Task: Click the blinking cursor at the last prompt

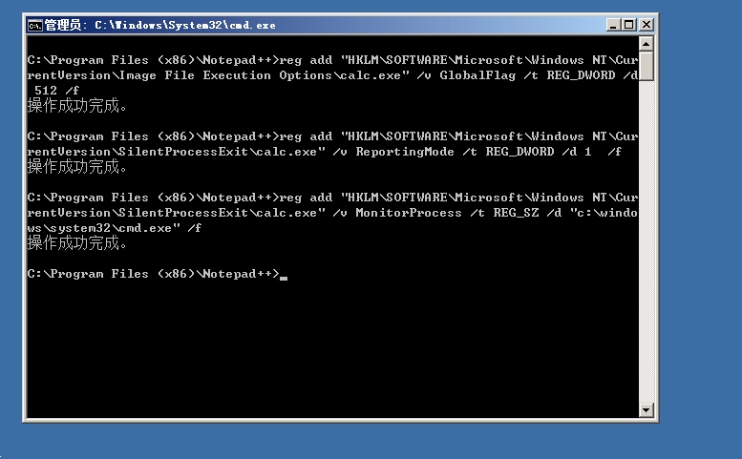Action: pyautogui.click(x=284, y=279)
